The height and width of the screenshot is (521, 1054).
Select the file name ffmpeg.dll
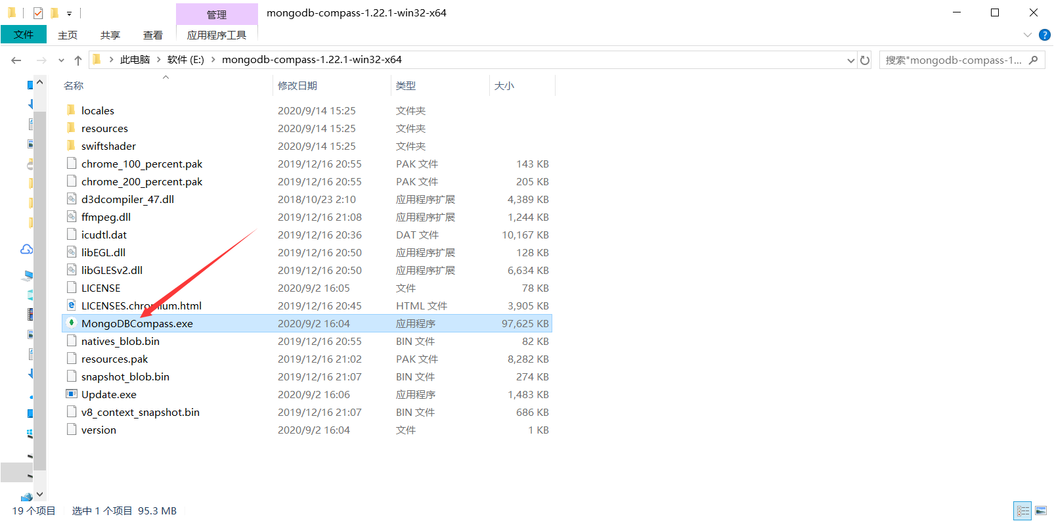coord(106,217)
